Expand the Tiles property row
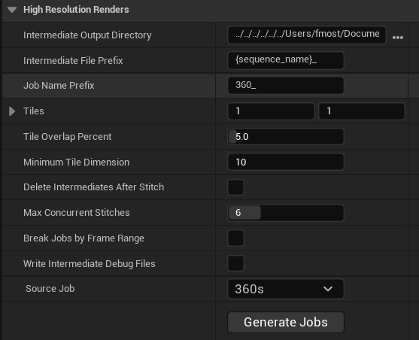 (12, 111)
